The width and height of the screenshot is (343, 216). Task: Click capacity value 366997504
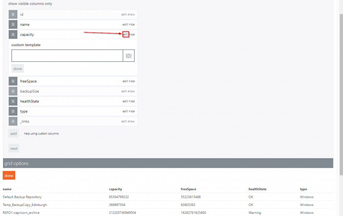tap(117, 205)
